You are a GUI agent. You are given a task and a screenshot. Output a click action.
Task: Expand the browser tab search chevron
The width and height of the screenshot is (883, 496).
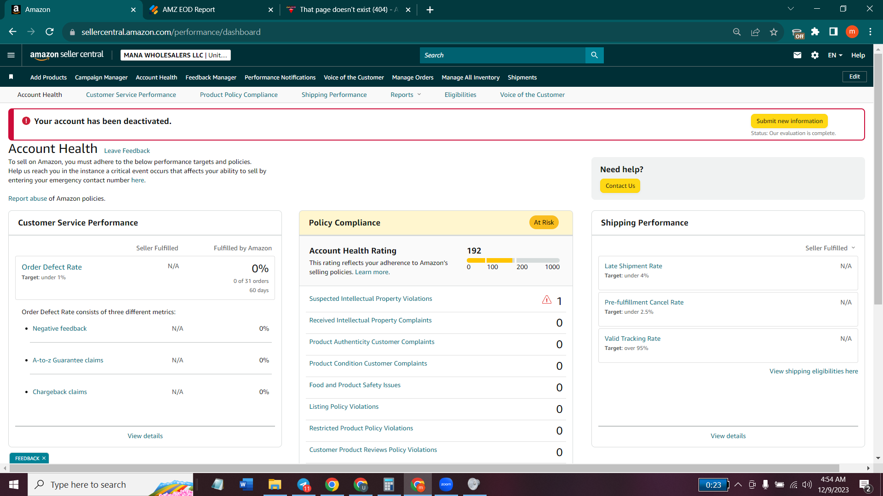click(791, 9)
